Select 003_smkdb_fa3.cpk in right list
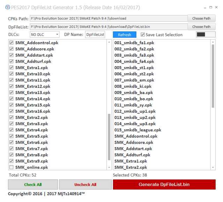223x202 pixels. point(134,55)
